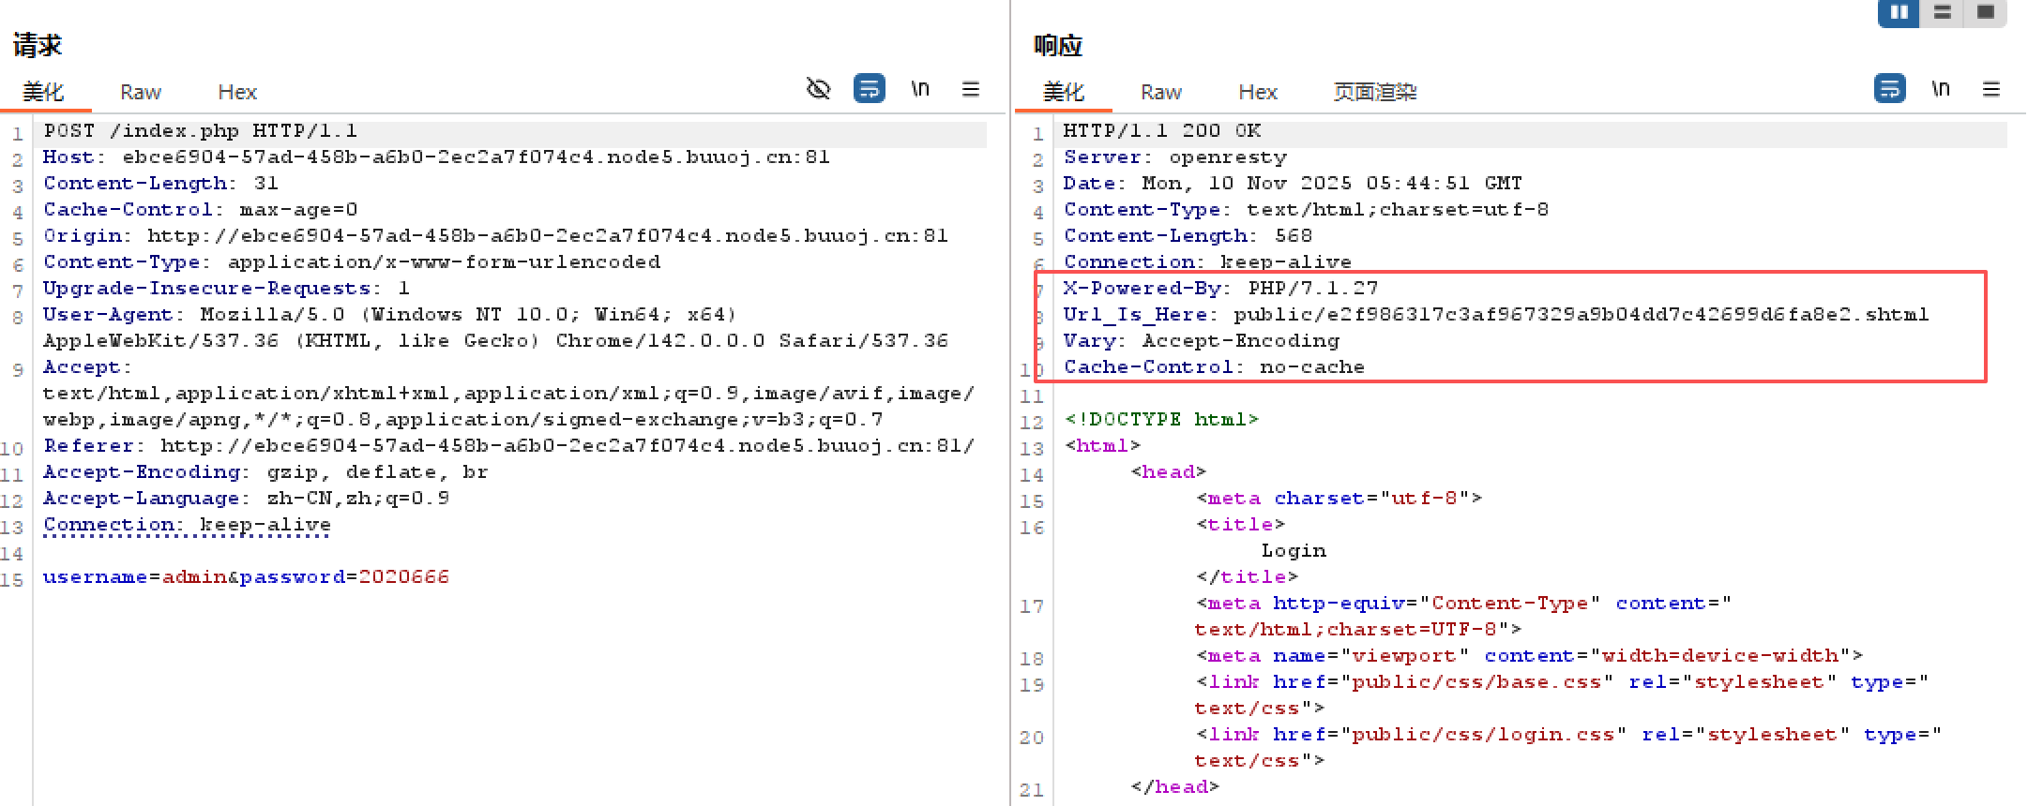Screen dimensions: 2028x806
Task: Click the <!DOCTYPE html> line
Action: [1161, 420]
